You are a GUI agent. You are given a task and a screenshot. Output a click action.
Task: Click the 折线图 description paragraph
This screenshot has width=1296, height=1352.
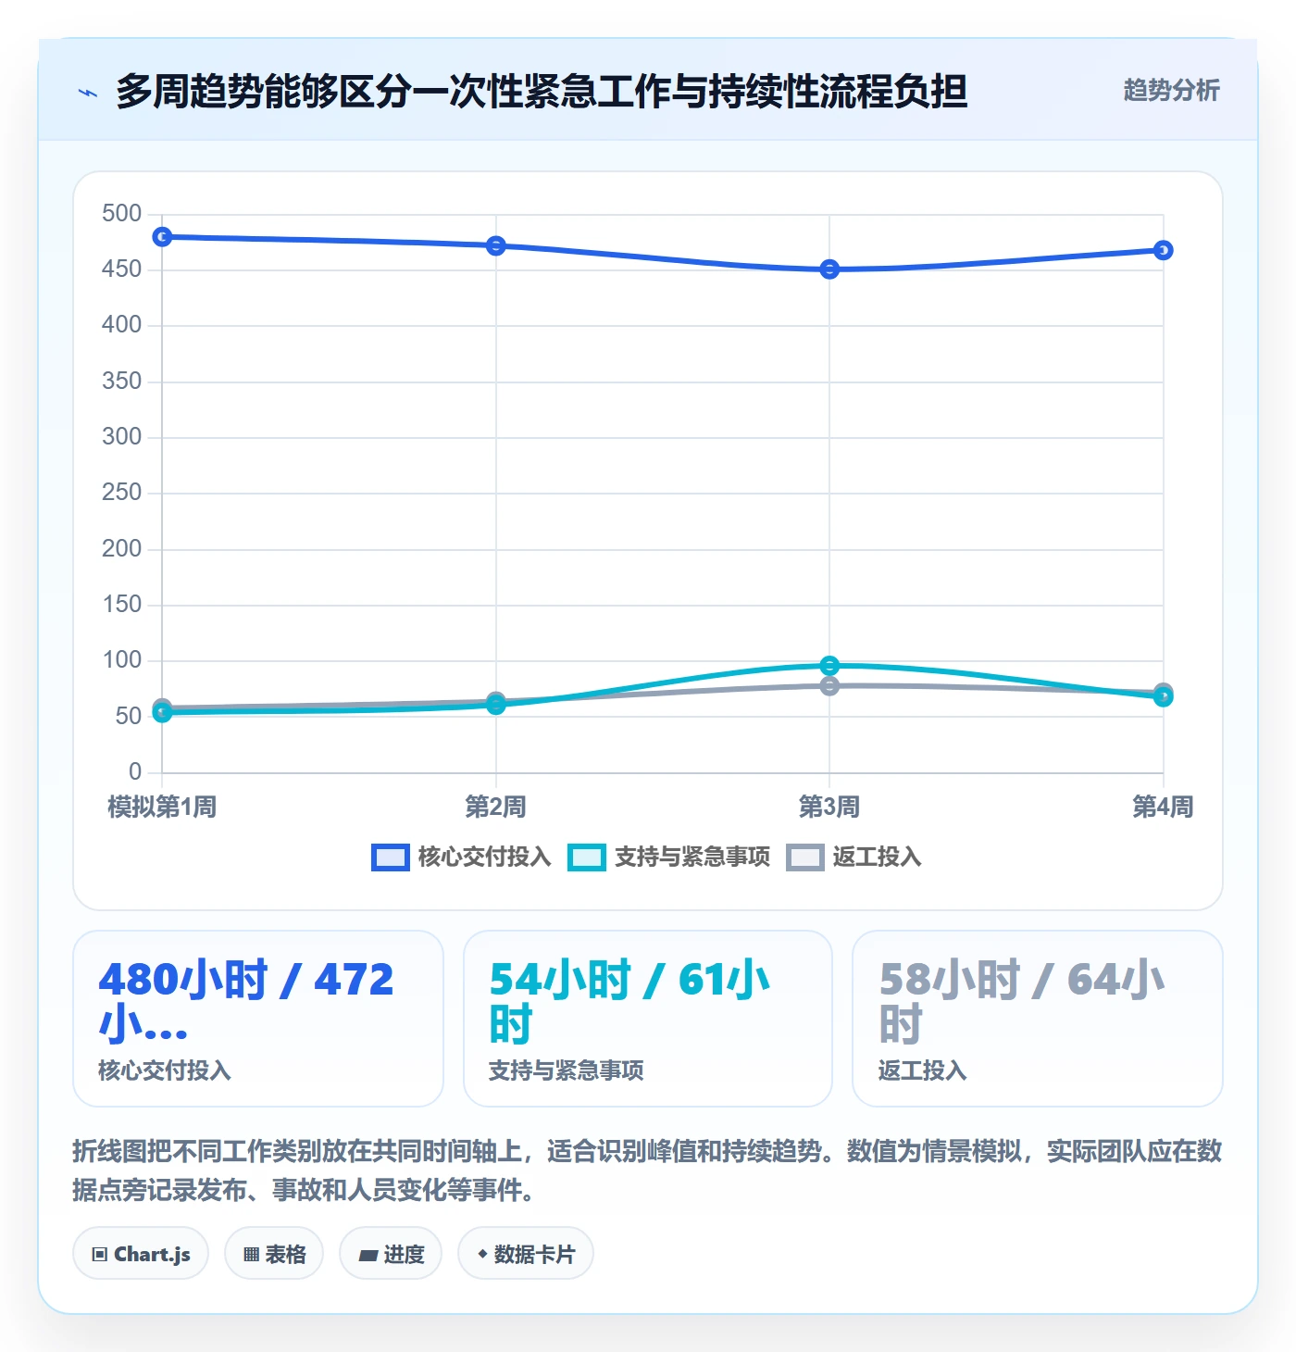[647, 1170]
